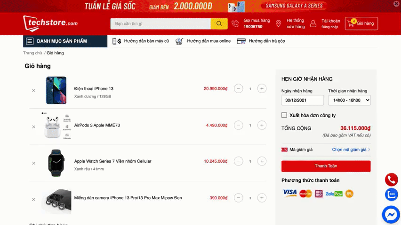401x225 pixels.
Task: Go to Trang chủ breadcrumb
Action: pyautogui.click(x=32, y=53)
